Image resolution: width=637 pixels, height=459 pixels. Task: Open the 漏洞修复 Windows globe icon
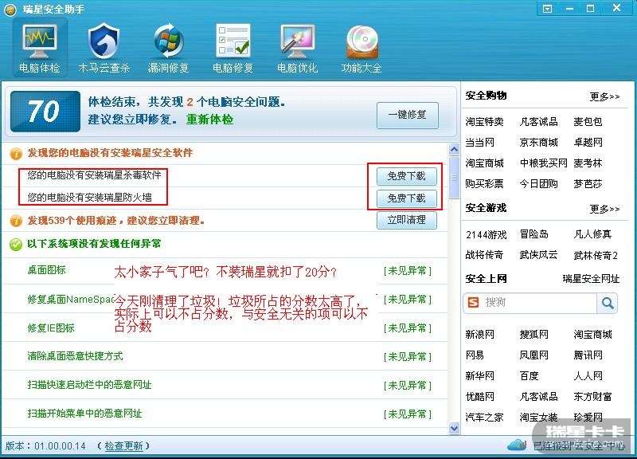[x=169, y=41]
